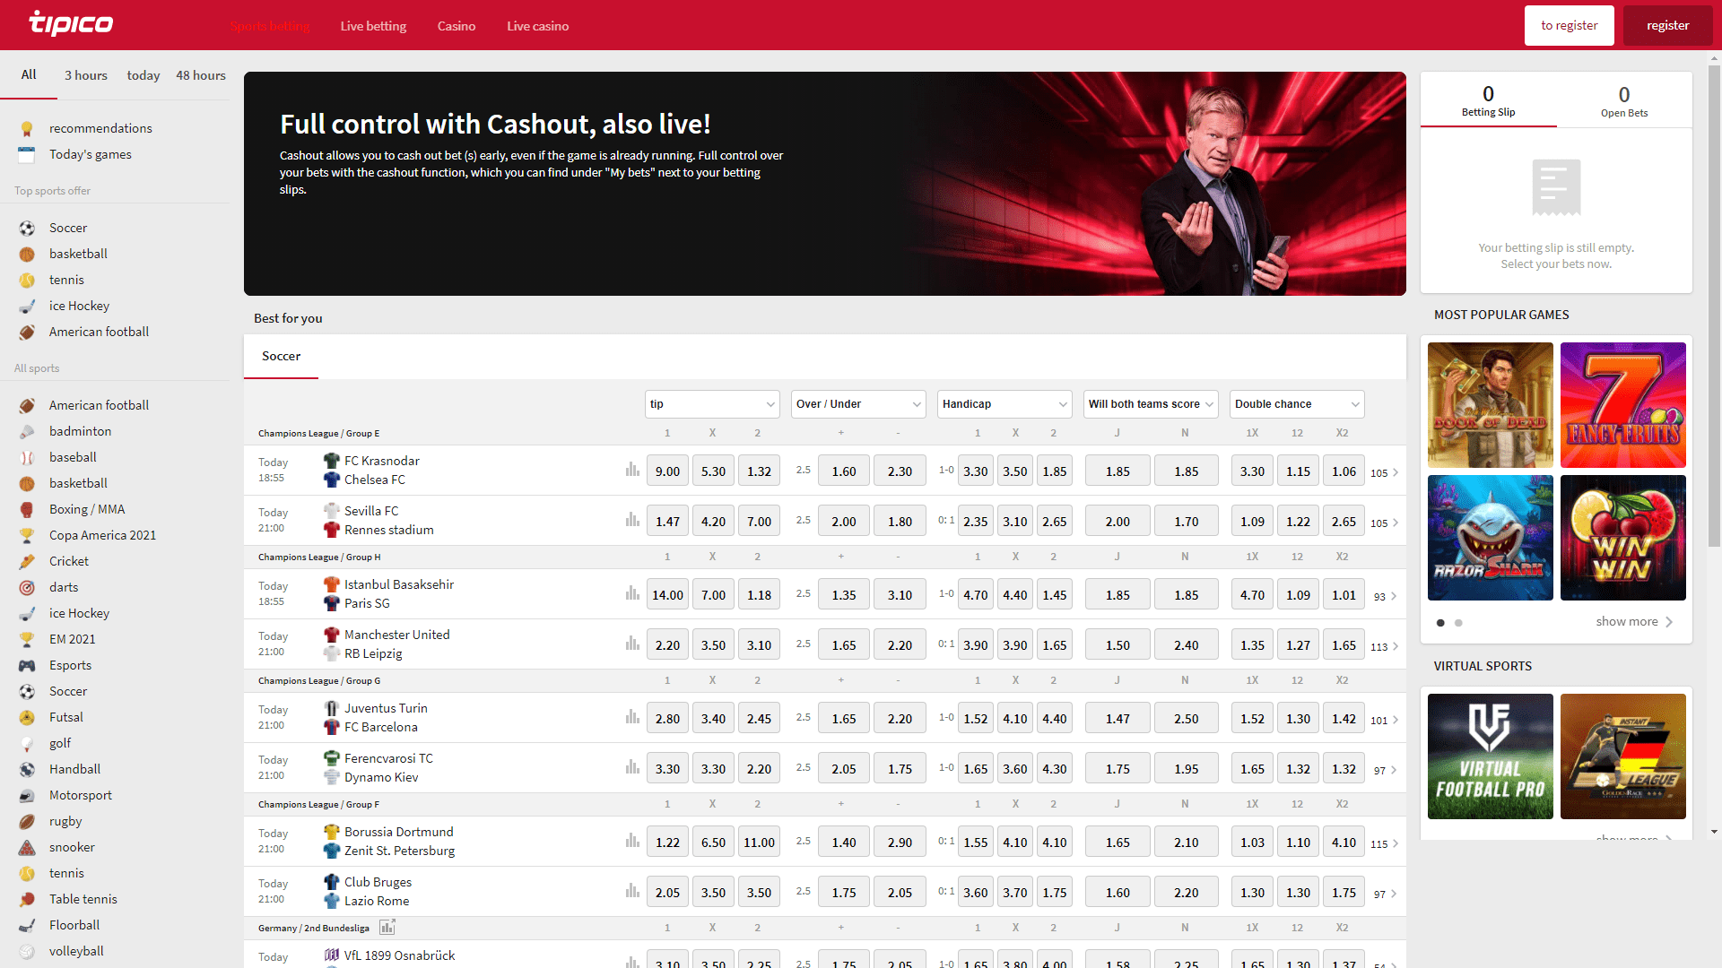Select the tennis ball icon in Top sports
The height and width of the screenshot is (968, 1722).
point(27,280)
